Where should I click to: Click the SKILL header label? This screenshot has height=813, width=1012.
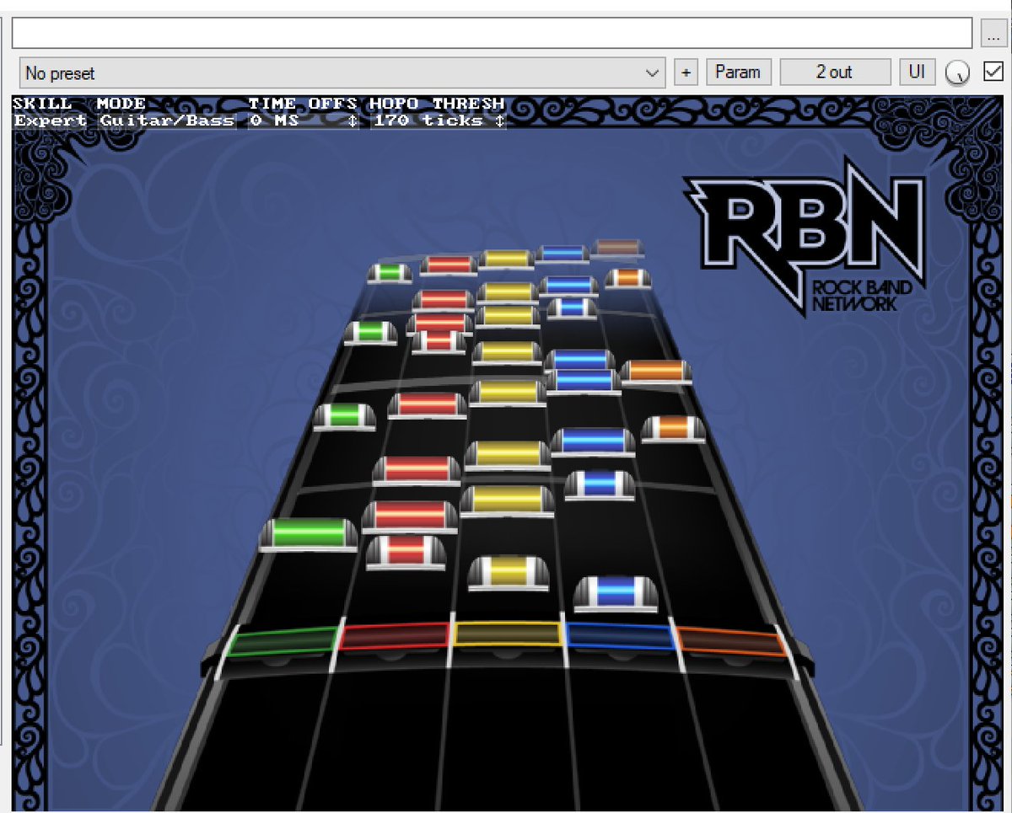point(42,104)
